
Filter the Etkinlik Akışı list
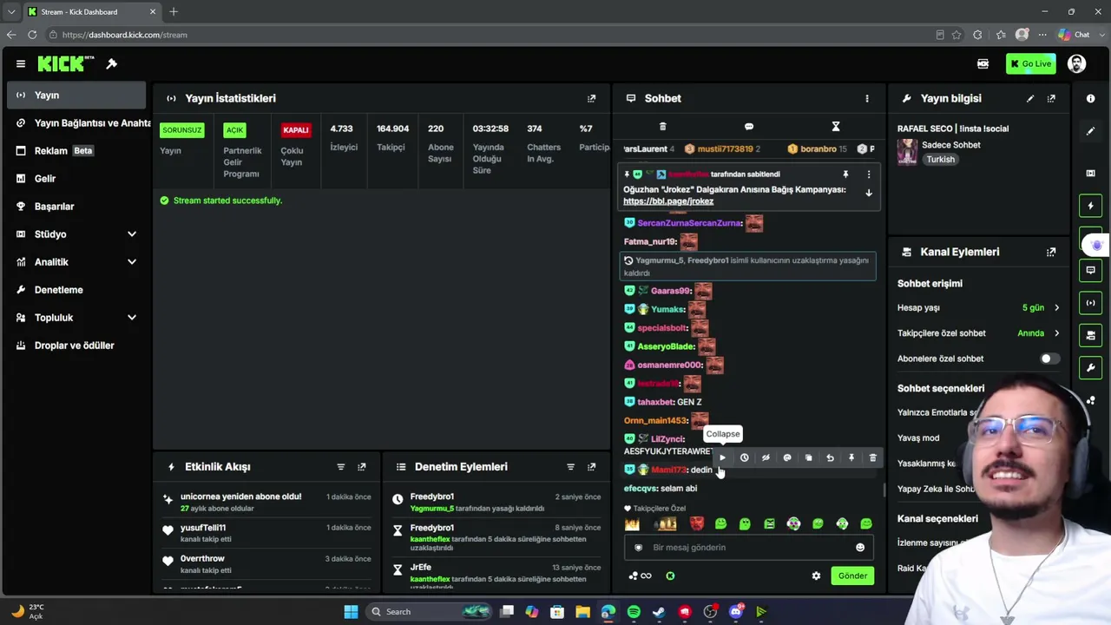(340, 467)
